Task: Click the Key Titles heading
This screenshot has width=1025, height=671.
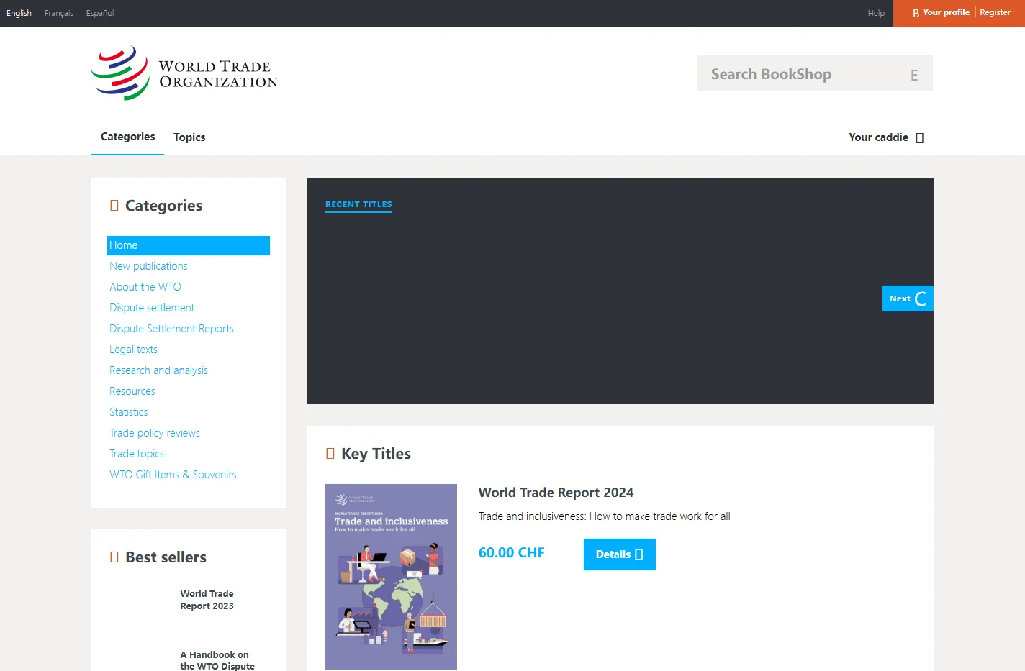Action: point(376,454)
